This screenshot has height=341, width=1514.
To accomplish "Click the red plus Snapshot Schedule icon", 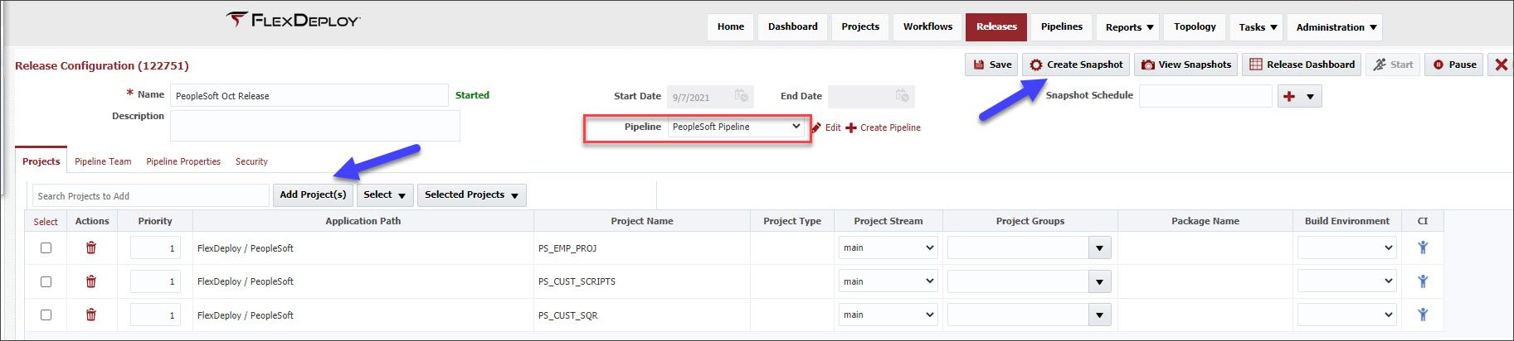I will click(x=1289, y=96).
